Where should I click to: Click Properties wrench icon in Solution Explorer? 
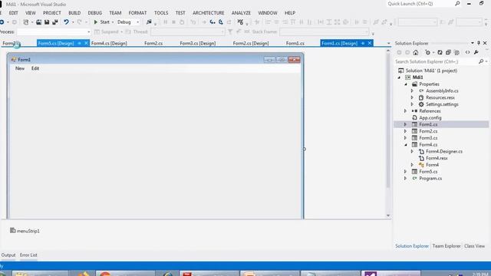point(476,53)
